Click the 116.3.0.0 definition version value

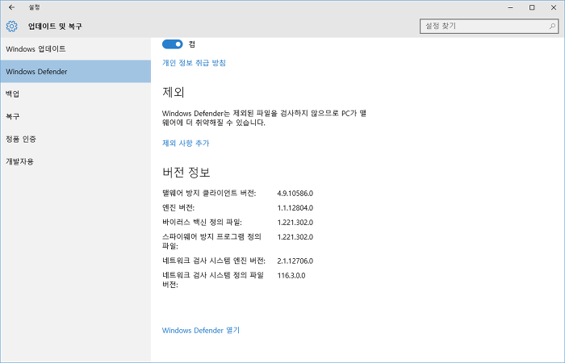[291, 276]
